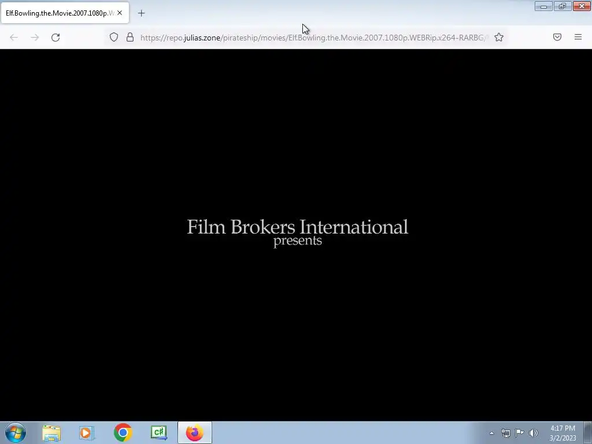Restore down the Firefox window
This screenshot has height=444, width=592.
(563, 6)
